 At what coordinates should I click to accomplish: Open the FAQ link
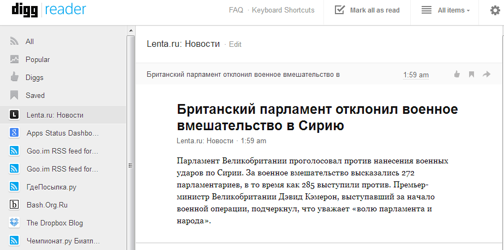(236, 10)
